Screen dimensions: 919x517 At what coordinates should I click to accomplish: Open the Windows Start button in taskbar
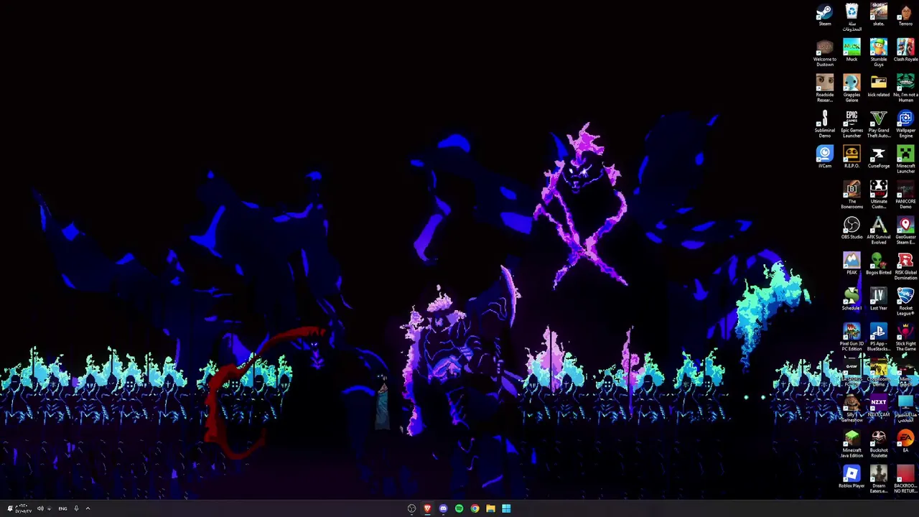pos(506,508)
